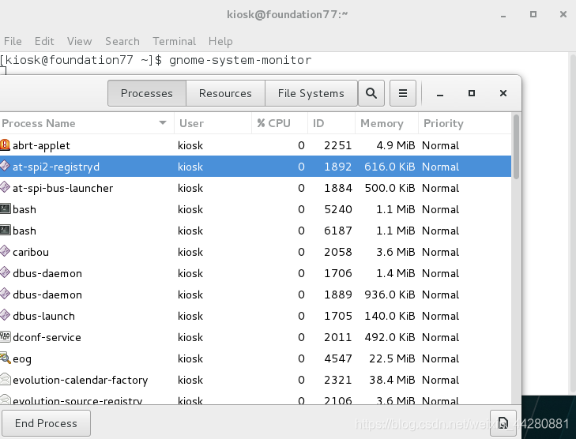
Task: Click Normal priority of caribou row
Action: [x=440, y=252]
